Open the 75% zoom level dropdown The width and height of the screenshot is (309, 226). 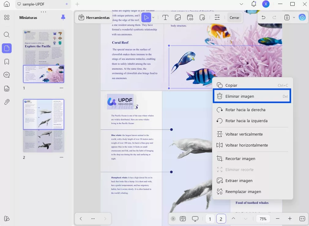coord(263,219)
